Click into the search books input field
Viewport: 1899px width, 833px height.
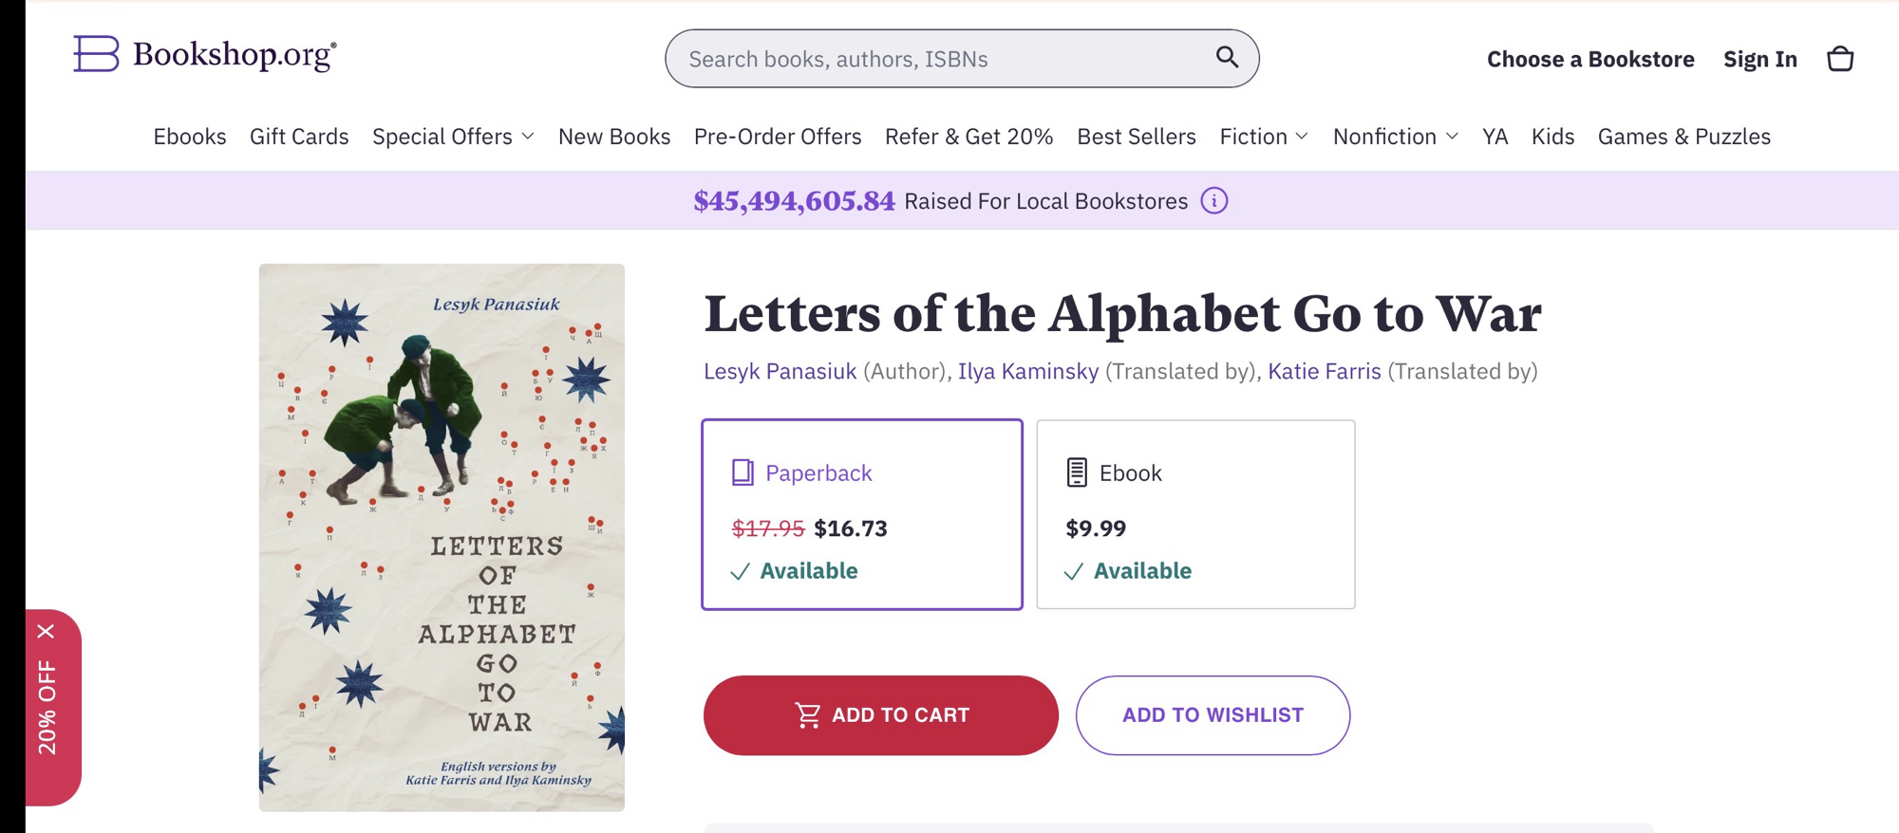click(x=940, y=59)
